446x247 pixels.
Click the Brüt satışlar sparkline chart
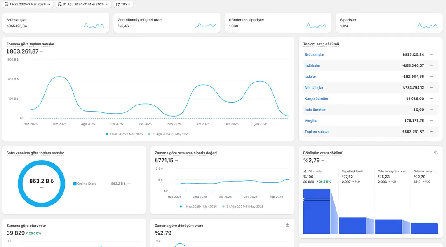click(94, 26)
